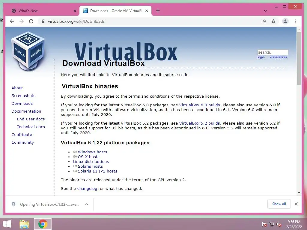Click the page scrollbar down arrow
This screenshot has width=307, height=230.
click(299, 193)
